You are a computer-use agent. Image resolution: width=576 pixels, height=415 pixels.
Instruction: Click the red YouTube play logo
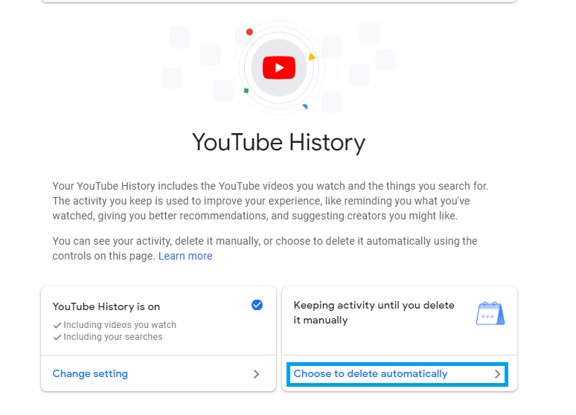click(x=279, y=68)
